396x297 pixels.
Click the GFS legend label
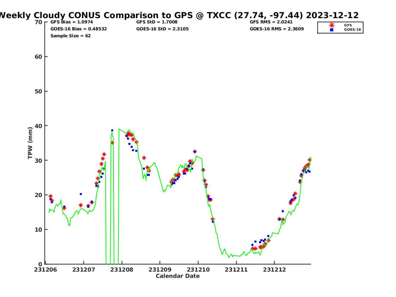(348, 25)
